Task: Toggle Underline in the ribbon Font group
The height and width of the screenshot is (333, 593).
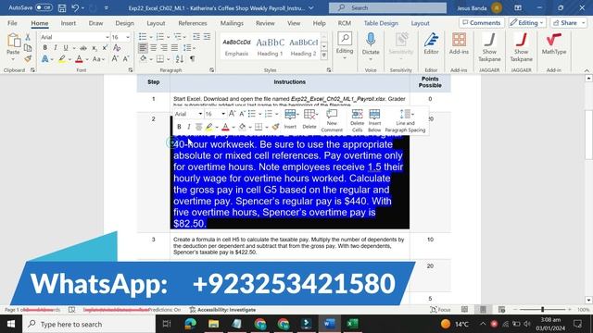Action: point(66,48)
